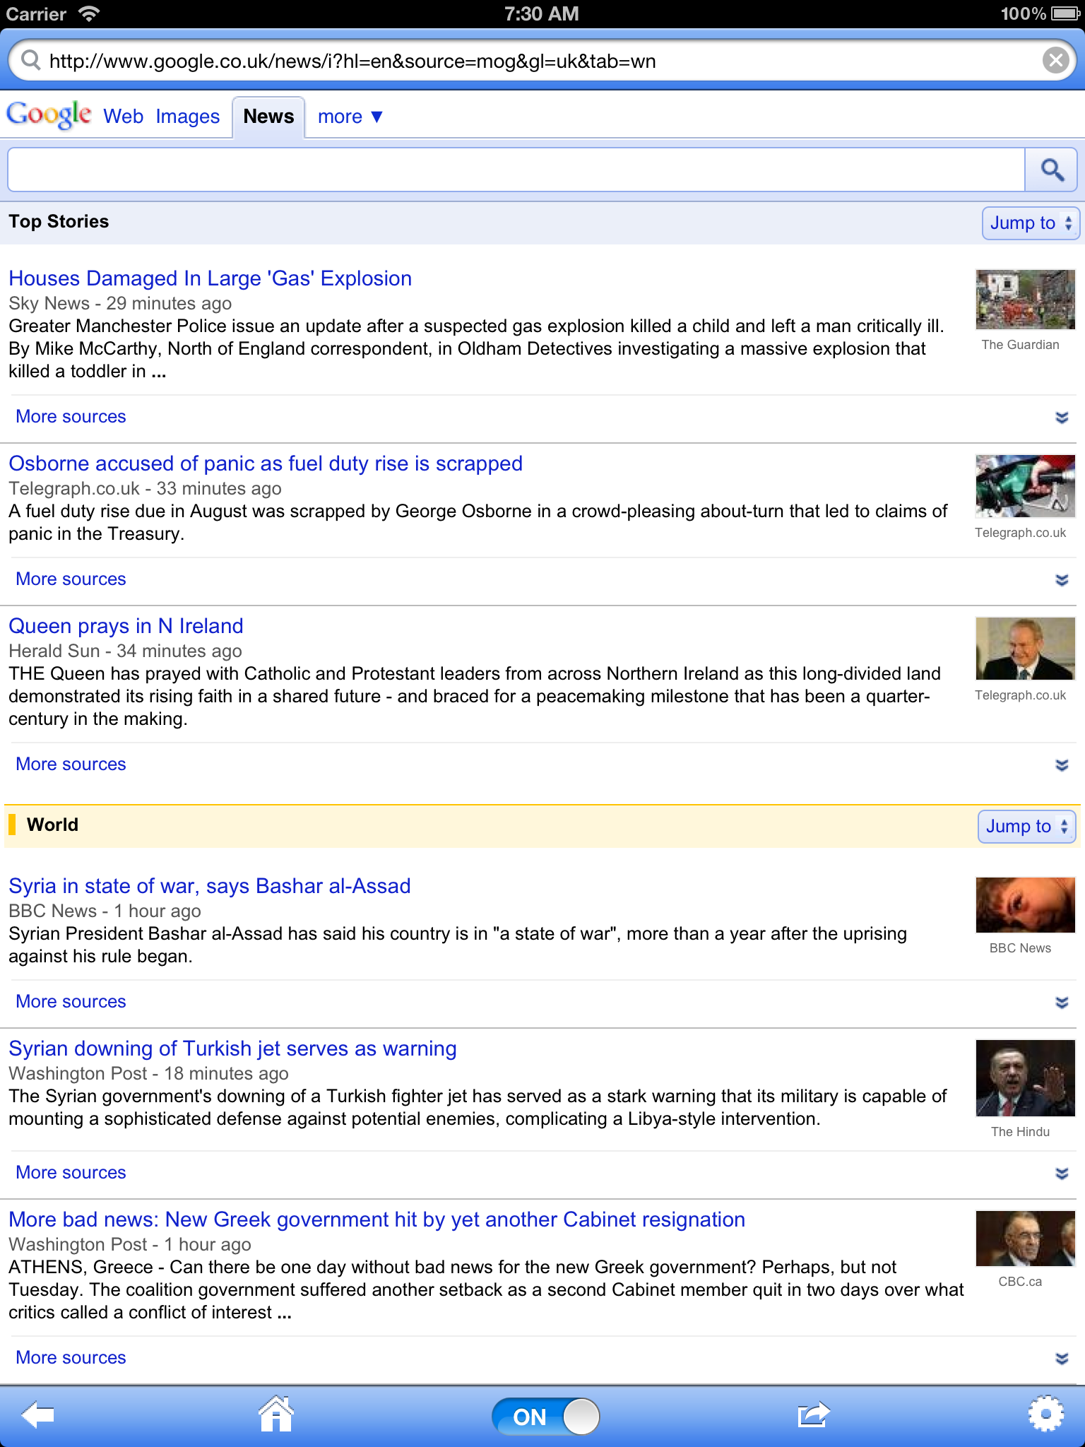The image size is (1085, 1447).
Task: Expand chevron for Syria state of war sources
Action: coord(1061,1003)
